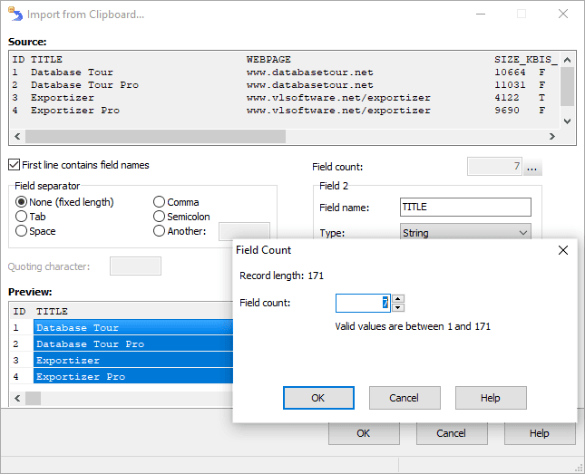The image size is (585, 474).
Task: Click the Field name text box
Action: pos(465,208)
